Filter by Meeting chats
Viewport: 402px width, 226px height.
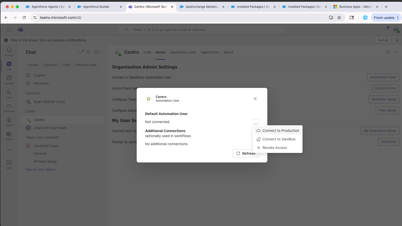tap(86, 65)
